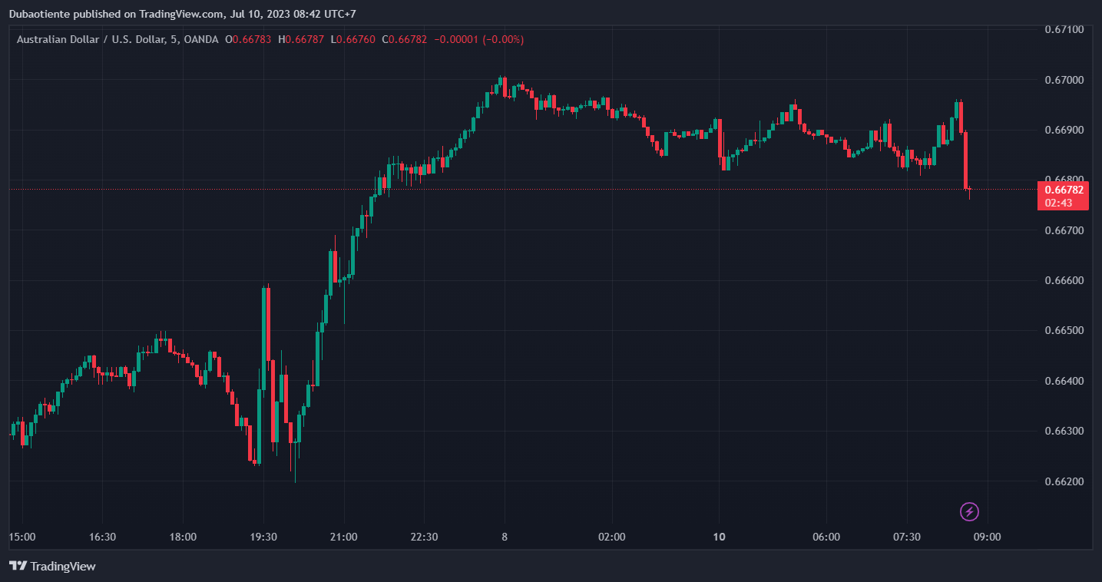1102x582 pixels.
Task: Click the high value H0.66787
Action: (x=301, y=39)
